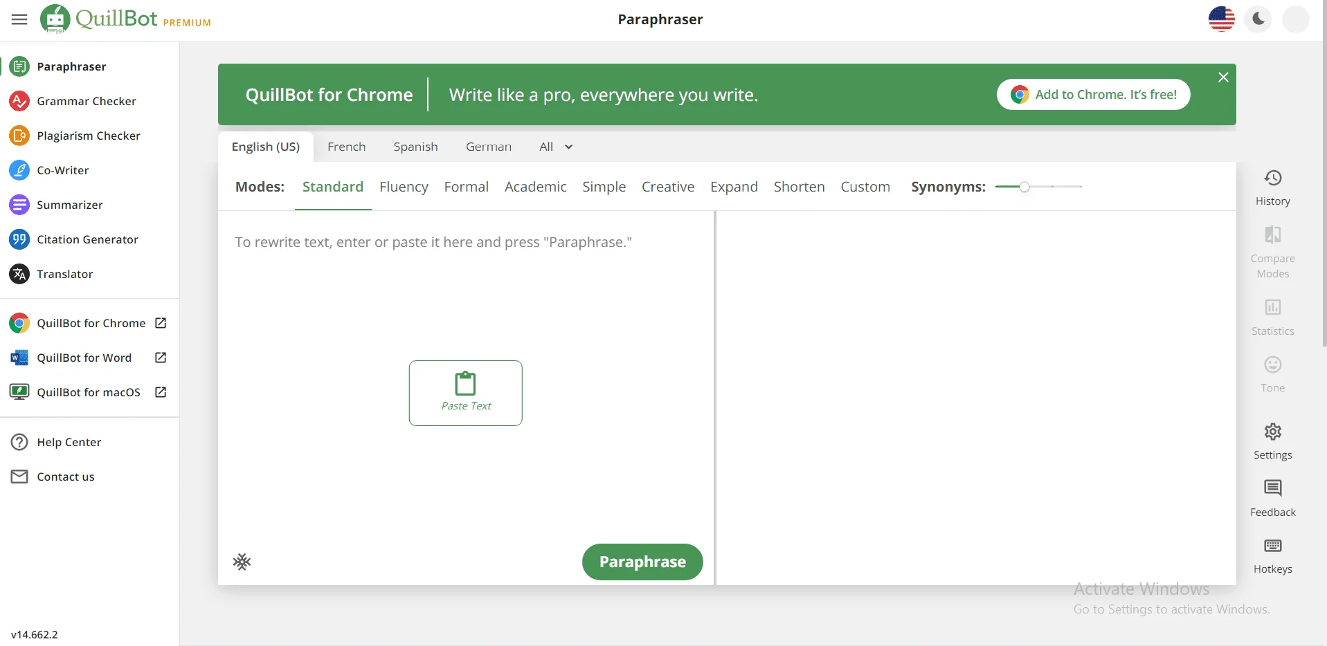Select Formal mode
The height and width of the screenshot is (646, 1327).
click(467, 187)
